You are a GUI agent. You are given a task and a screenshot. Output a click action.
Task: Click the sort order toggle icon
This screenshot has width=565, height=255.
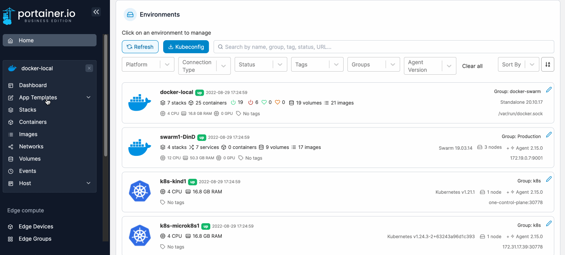coord(548,64)
